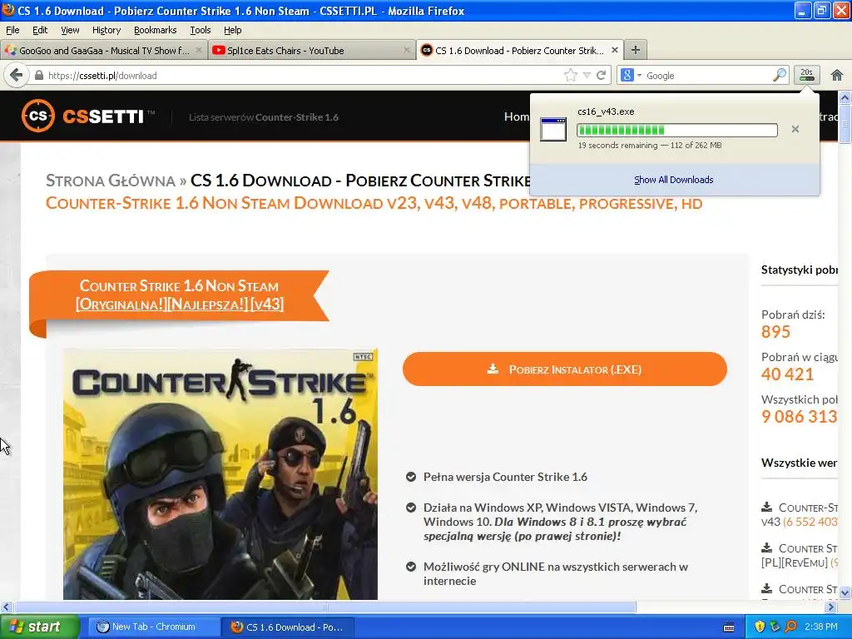Close the CS 1.6 Download tab

tap(615, 50)
